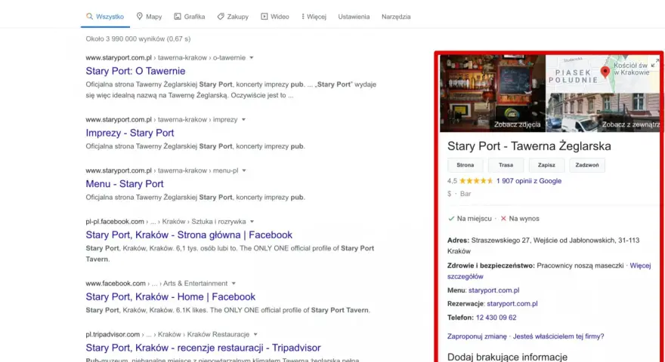The width and height of the screenshot is (665, 362).
Task: Open the Więcej menu
Action: 314,17
